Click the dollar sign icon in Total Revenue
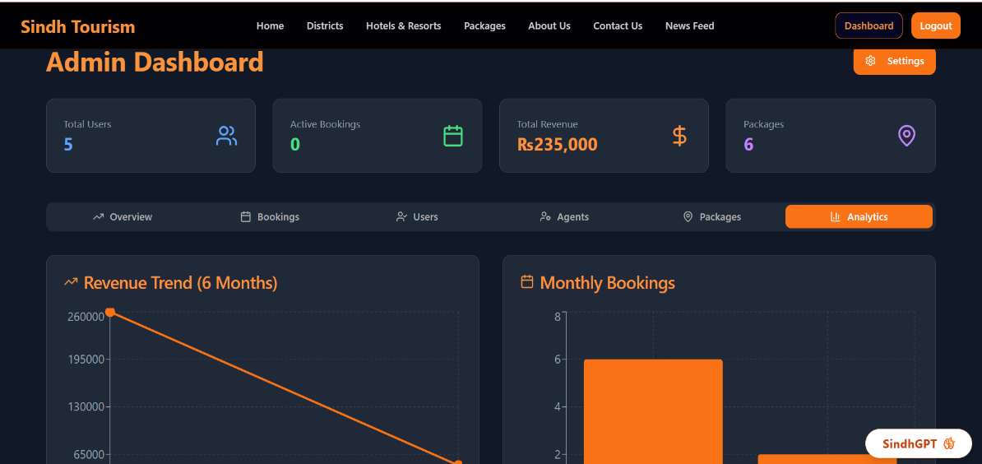Viewport: 982px width, 464px height. pyautogui.click(x=679, y=136)
